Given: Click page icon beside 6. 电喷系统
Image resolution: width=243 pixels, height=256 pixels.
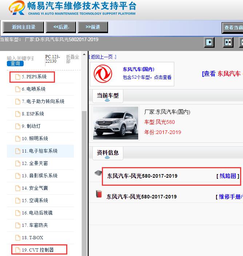Looking at the screenshot, I should pos(17,89).
